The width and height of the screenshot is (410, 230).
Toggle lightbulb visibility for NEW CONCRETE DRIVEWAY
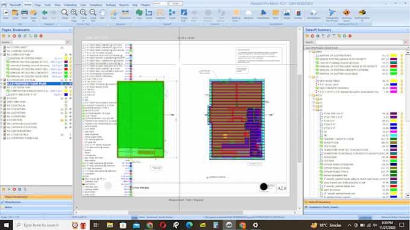(x=402, y=89)
